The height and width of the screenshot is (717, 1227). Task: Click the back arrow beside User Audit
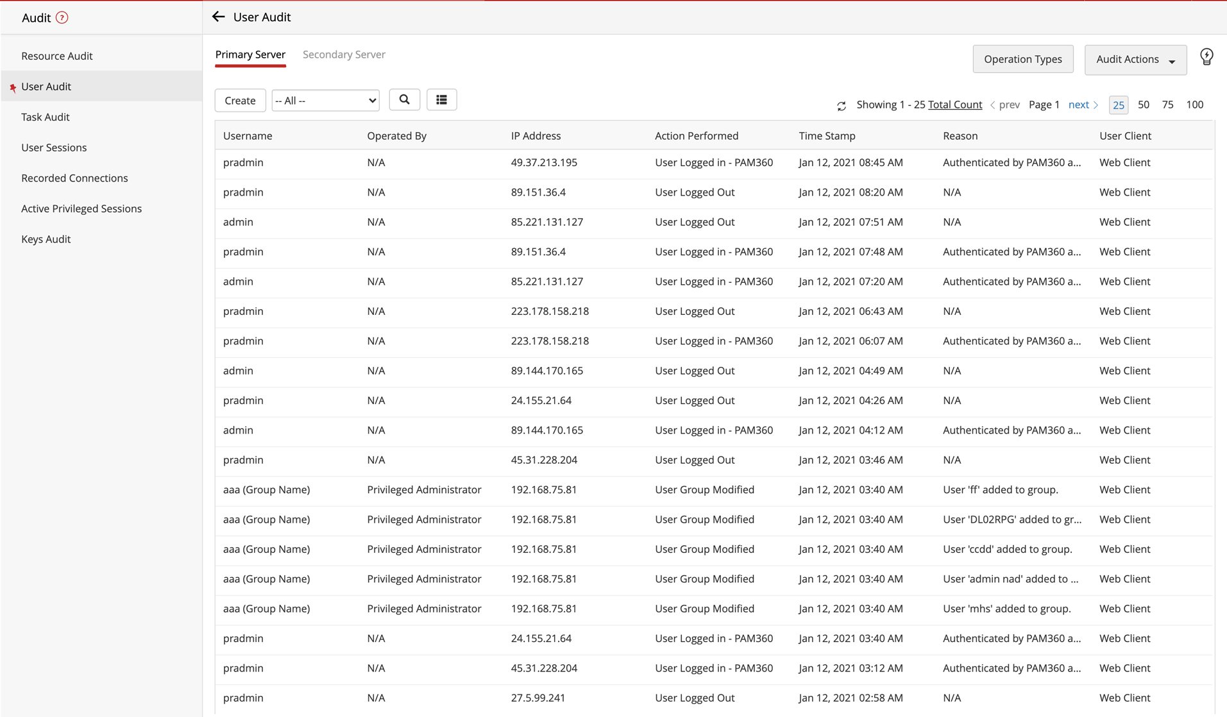pyautogui.click(x=219, y=17)
